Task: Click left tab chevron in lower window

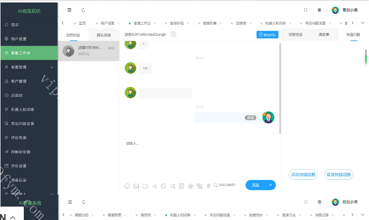Action: 63,215
